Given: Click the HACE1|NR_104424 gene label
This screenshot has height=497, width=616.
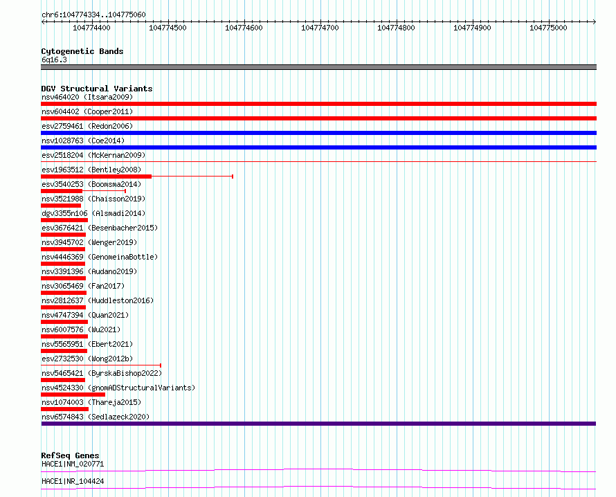Looking at the screenshot, I should (73, 481).
